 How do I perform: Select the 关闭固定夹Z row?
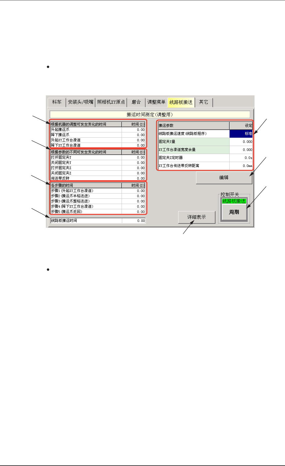98,173
